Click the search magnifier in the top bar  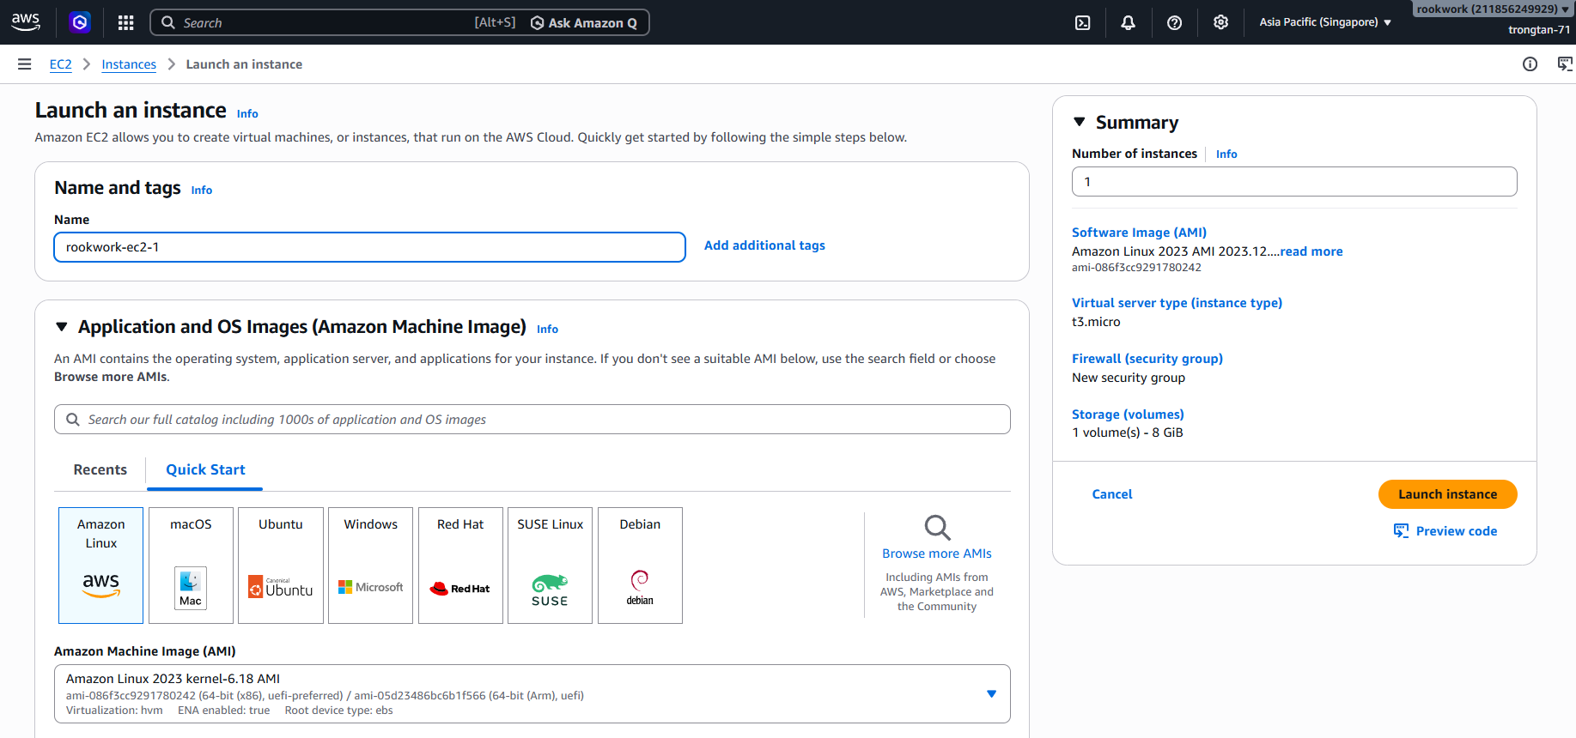[168, 22]
